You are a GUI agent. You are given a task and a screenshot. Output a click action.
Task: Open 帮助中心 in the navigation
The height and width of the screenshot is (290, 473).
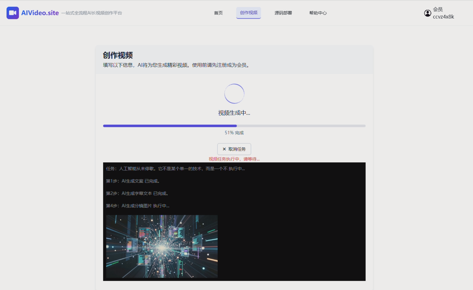point(318,13)
